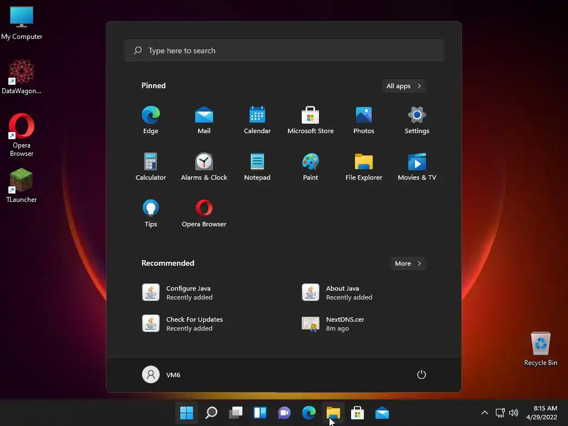Open the pinned Calendar app
The image size is (568, 426).
pos(257,120)
